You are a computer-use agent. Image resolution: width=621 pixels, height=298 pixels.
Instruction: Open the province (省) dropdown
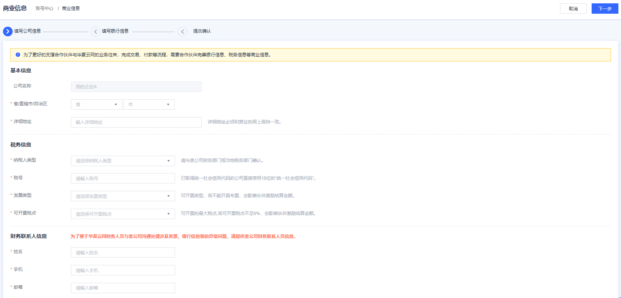pyautogui.click(x=97, y=105)
